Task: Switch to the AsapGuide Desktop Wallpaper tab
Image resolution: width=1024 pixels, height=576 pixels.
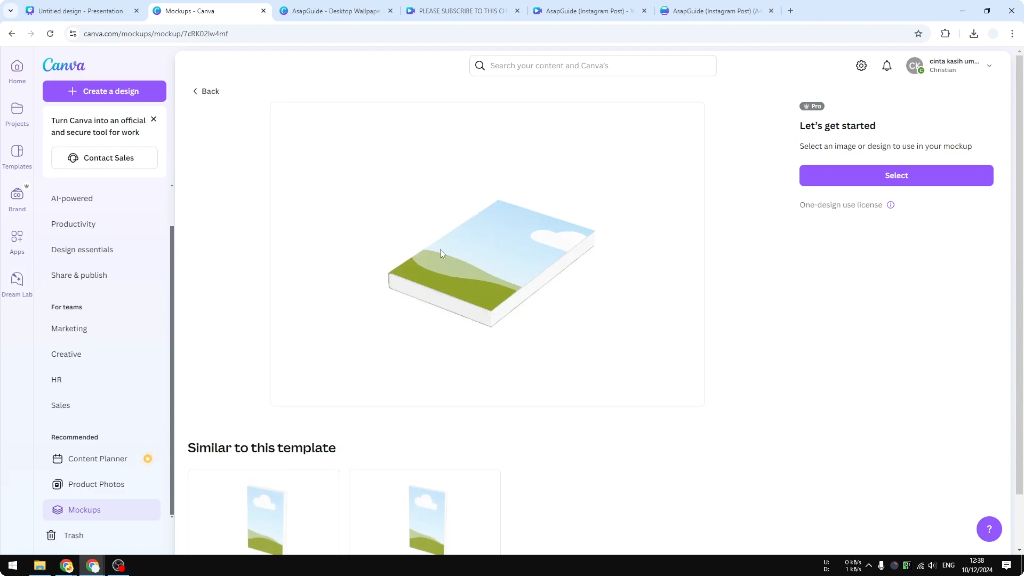Action: click(x=334, y=11)
